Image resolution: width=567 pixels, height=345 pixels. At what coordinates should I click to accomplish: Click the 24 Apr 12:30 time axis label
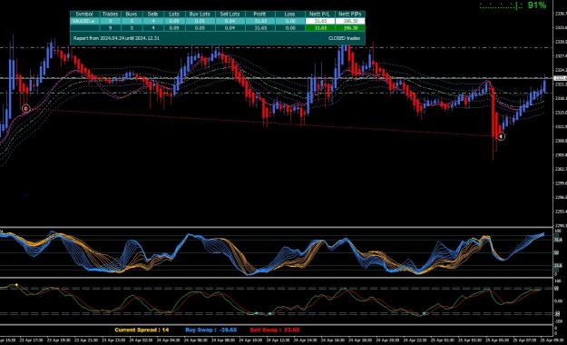point(279,340)
